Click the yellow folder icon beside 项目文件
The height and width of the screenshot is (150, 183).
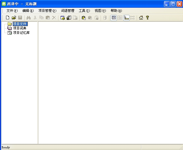pyautogui.click(x=9, y=24)
